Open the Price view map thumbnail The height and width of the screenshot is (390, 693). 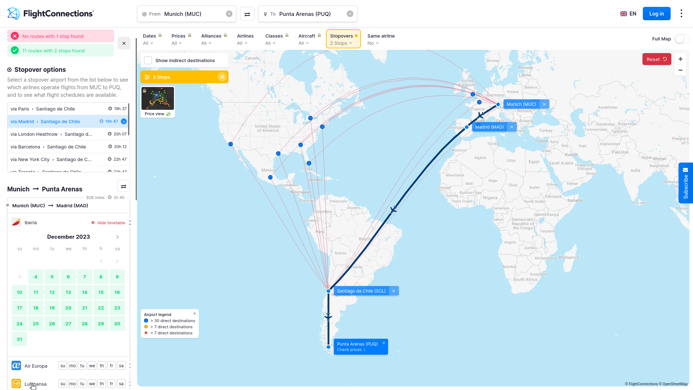[158, 102]
